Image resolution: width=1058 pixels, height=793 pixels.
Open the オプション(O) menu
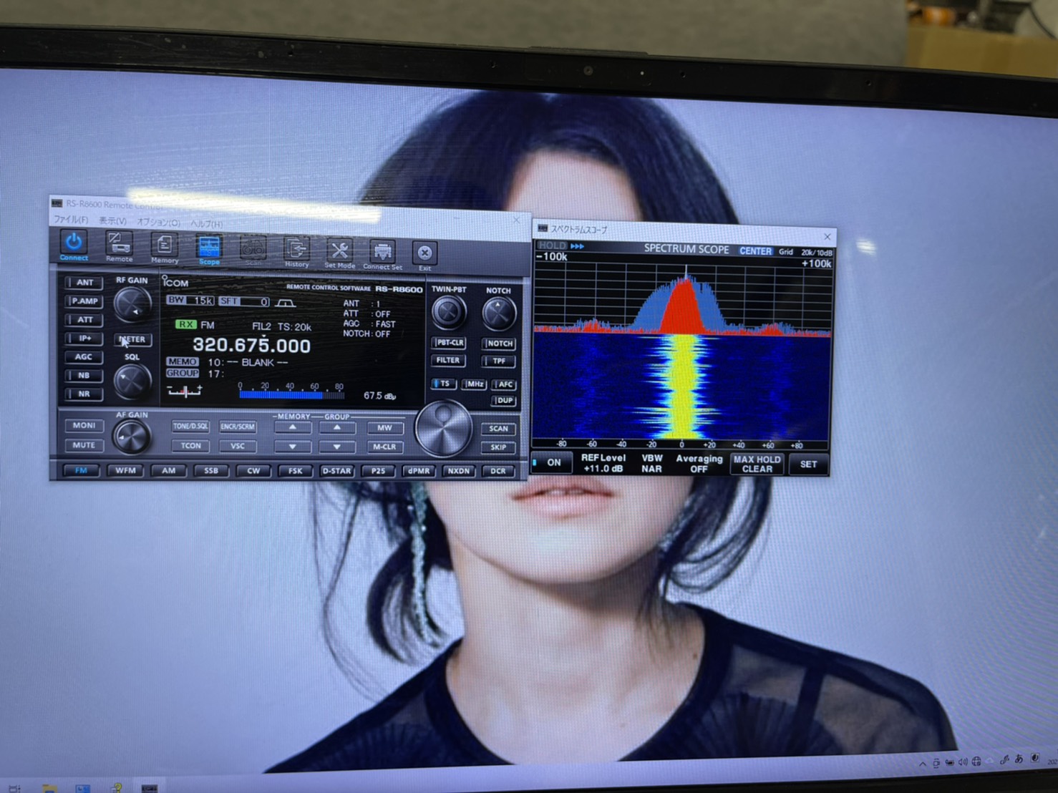tap(159, 223)
